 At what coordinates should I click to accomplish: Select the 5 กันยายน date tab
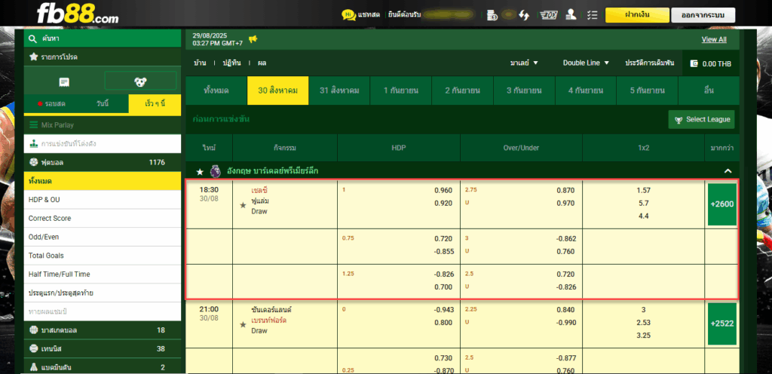[647, 90]
